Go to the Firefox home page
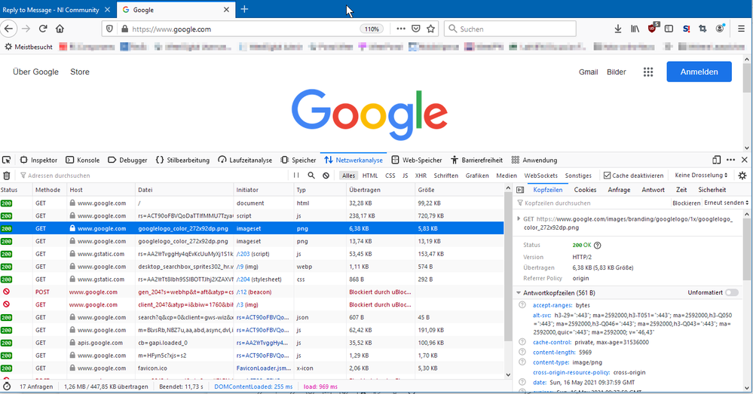This screenshot has height=394, width=753. pyautogui.click(x=60, y=29)
